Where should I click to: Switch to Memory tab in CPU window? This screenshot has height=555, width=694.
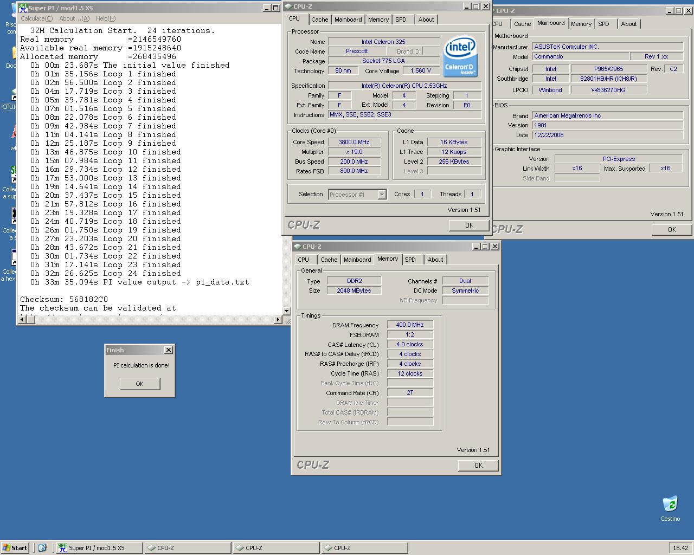(378, 20)
